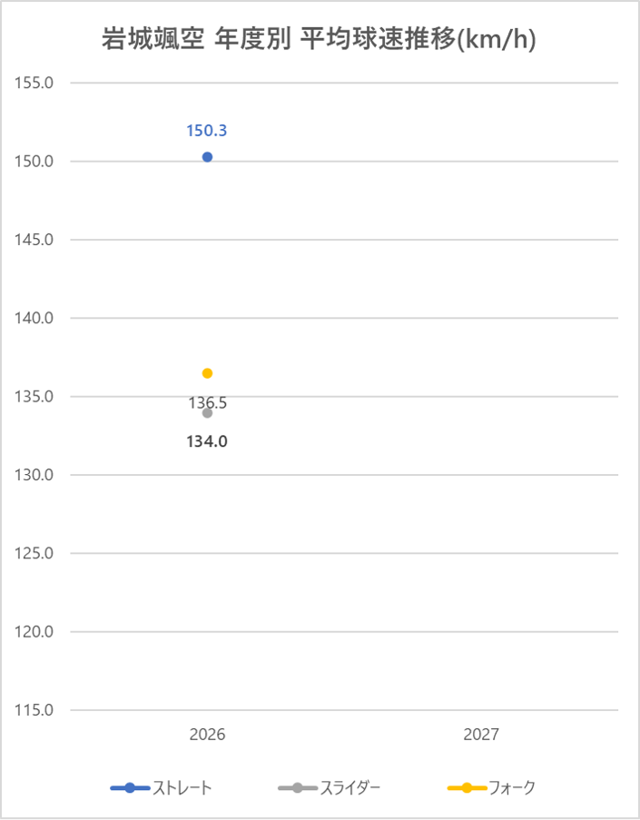The image size is (640, 820).
Task: Click the yellow フォーク legend marker
Action: point(467,787)
